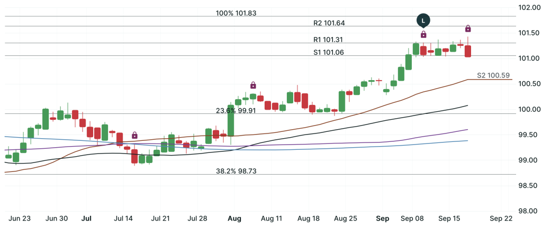Viewport: 542px width, 230px height.
Task: Select the lock icon above early August candles
Action: pyautogui.click(x=253, y=85)
